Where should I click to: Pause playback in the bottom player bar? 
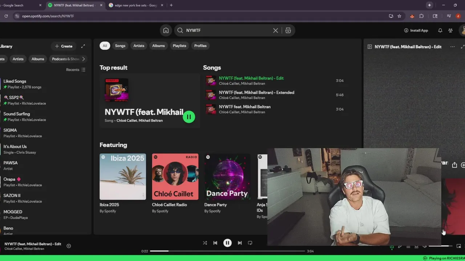pos(227,243)
